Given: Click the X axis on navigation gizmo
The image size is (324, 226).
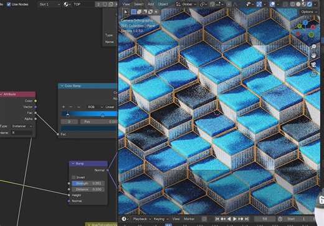Looking at the screenshot, I should pos(313,27).
